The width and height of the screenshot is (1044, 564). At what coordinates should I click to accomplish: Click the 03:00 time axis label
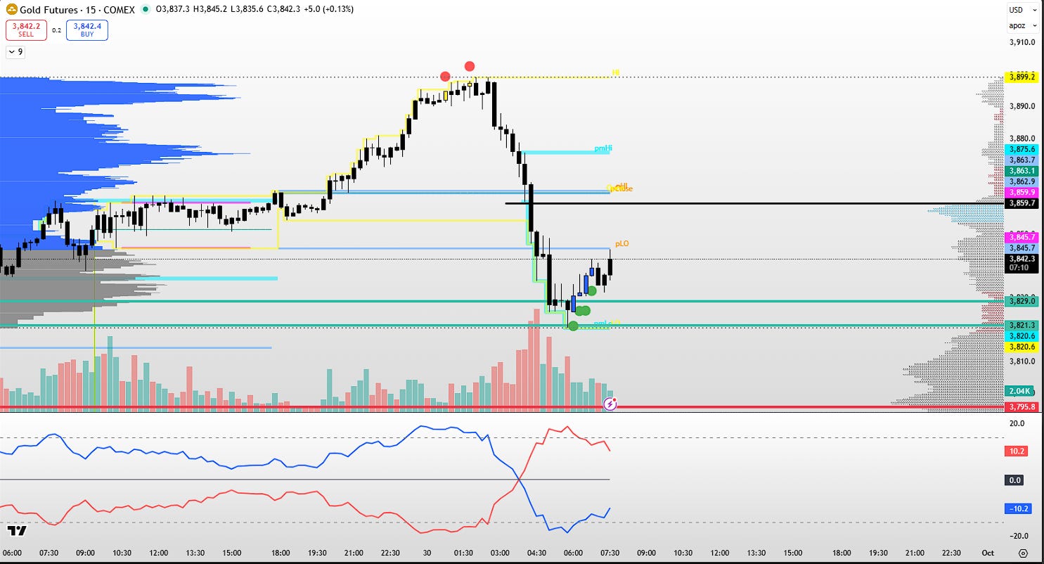(x=500, y=553)
